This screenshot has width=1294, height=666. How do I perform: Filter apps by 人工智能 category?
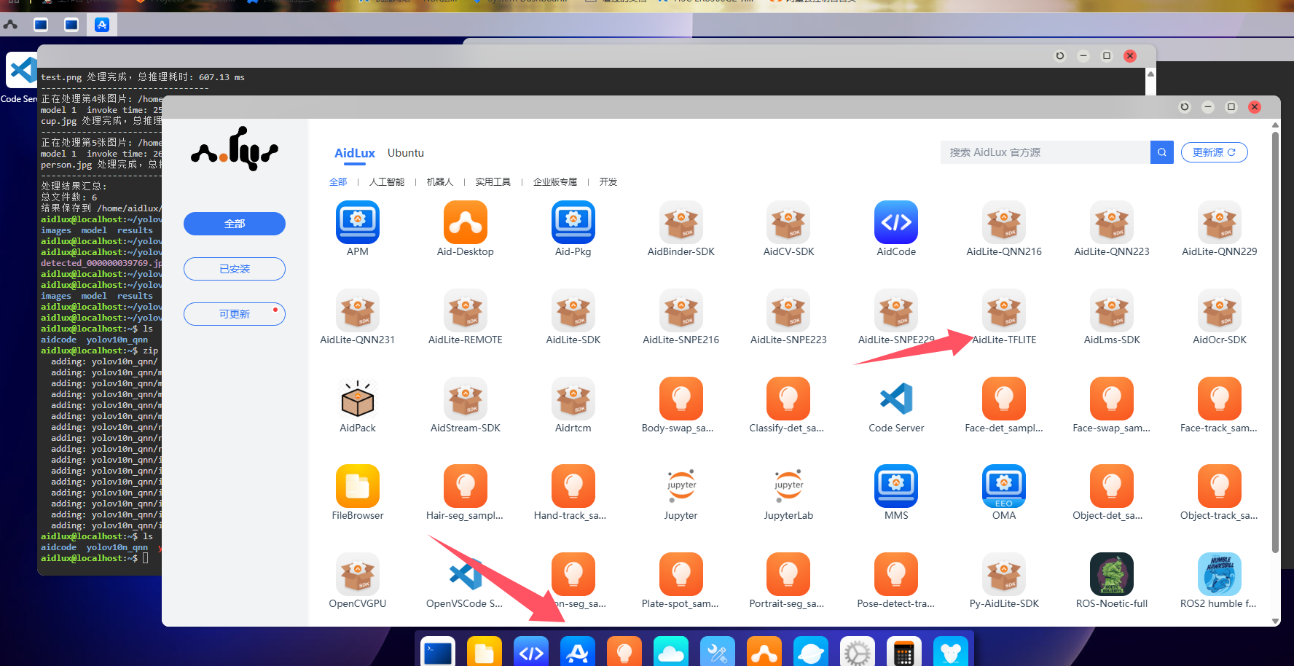coord(387,182)
